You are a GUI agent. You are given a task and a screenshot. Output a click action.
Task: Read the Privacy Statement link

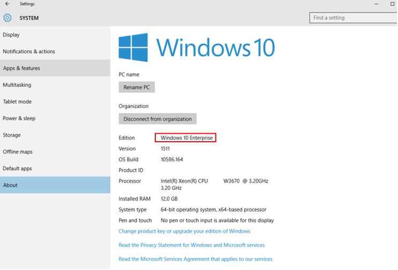pyautogui.click(x=192, y=245)
